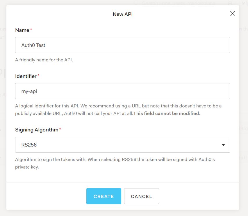Click the Identifier field label
Image resolution: width=248 pixels, height=216 pixels.
(x=26, y=76)
